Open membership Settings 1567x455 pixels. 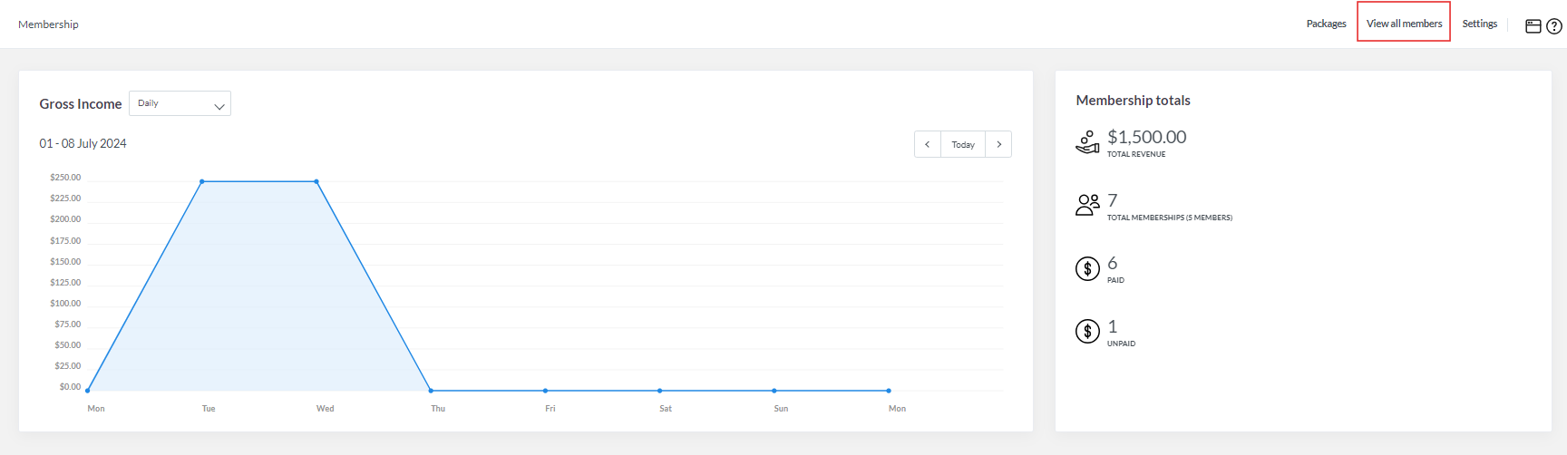point(1479,24)
